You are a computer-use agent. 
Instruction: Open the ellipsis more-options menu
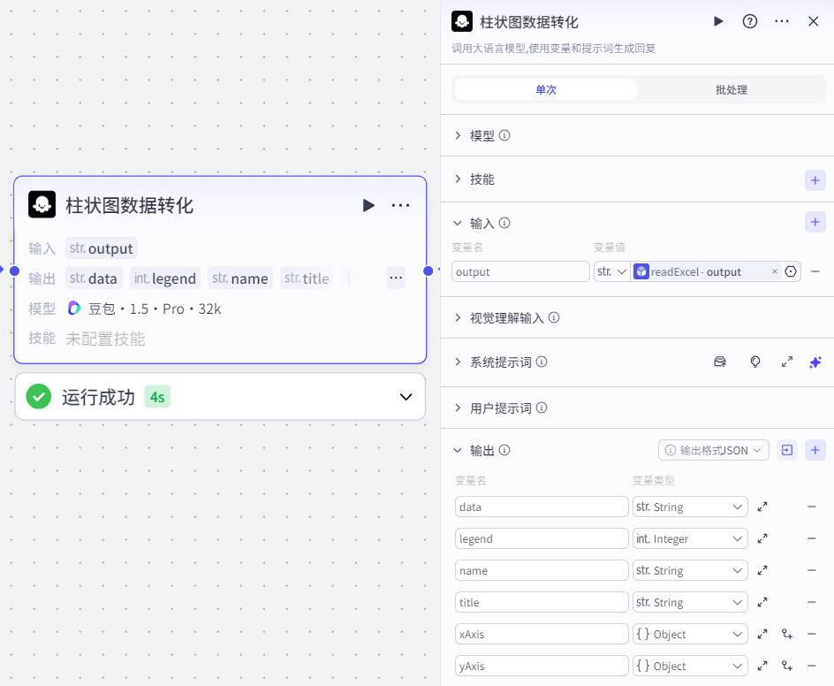[781, 21]
